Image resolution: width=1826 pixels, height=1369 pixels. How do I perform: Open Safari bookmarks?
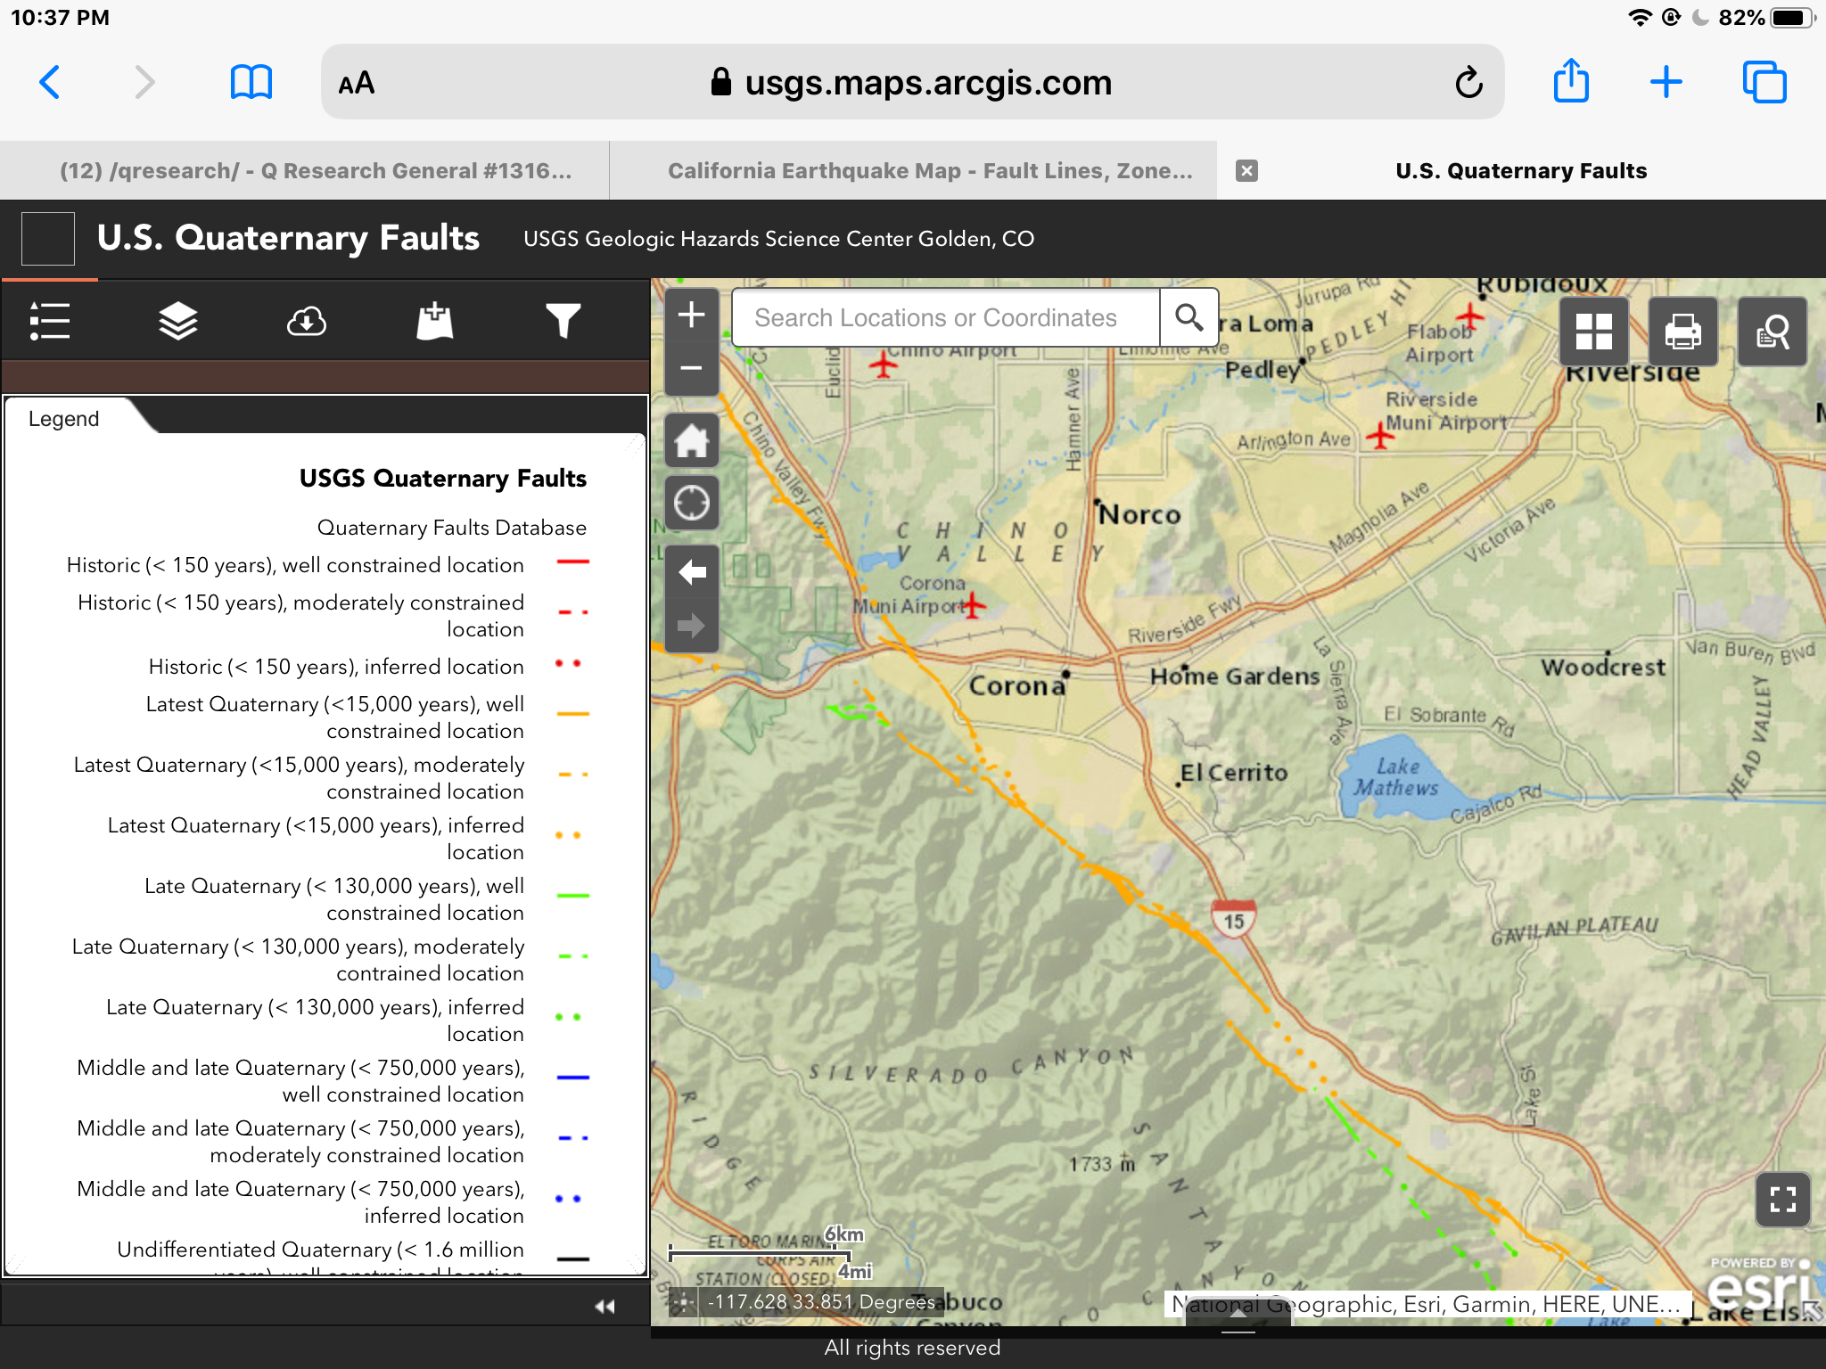pyautogui.click(x=251, y=83)
